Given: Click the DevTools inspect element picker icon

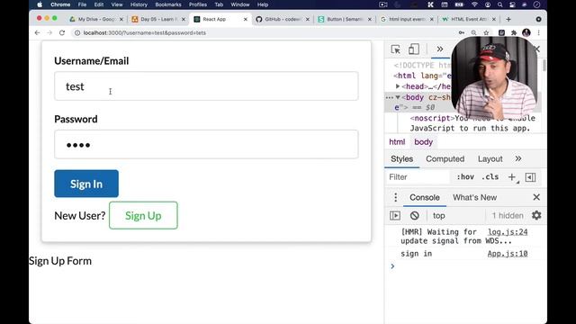Looking at the screenshot, I should point(395,49).
